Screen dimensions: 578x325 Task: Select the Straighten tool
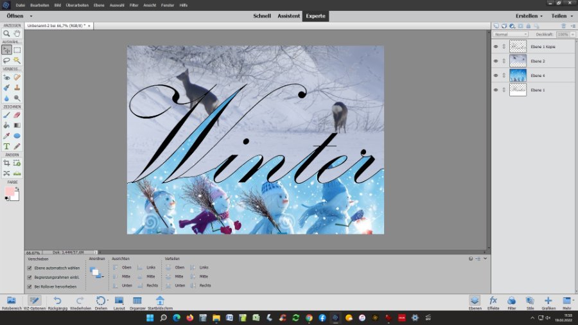tap(17, 173)
